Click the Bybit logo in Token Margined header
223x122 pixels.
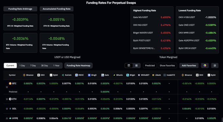[209, 75]
